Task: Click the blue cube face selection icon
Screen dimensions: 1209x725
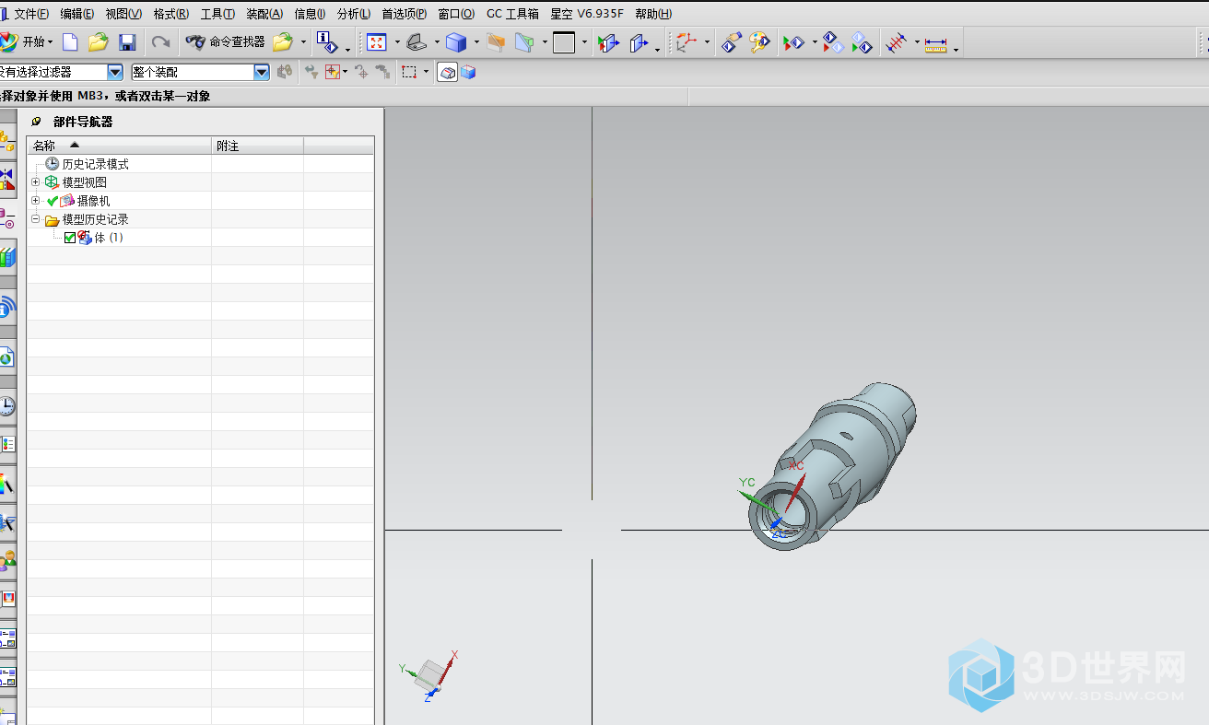Action: [468, 72]
